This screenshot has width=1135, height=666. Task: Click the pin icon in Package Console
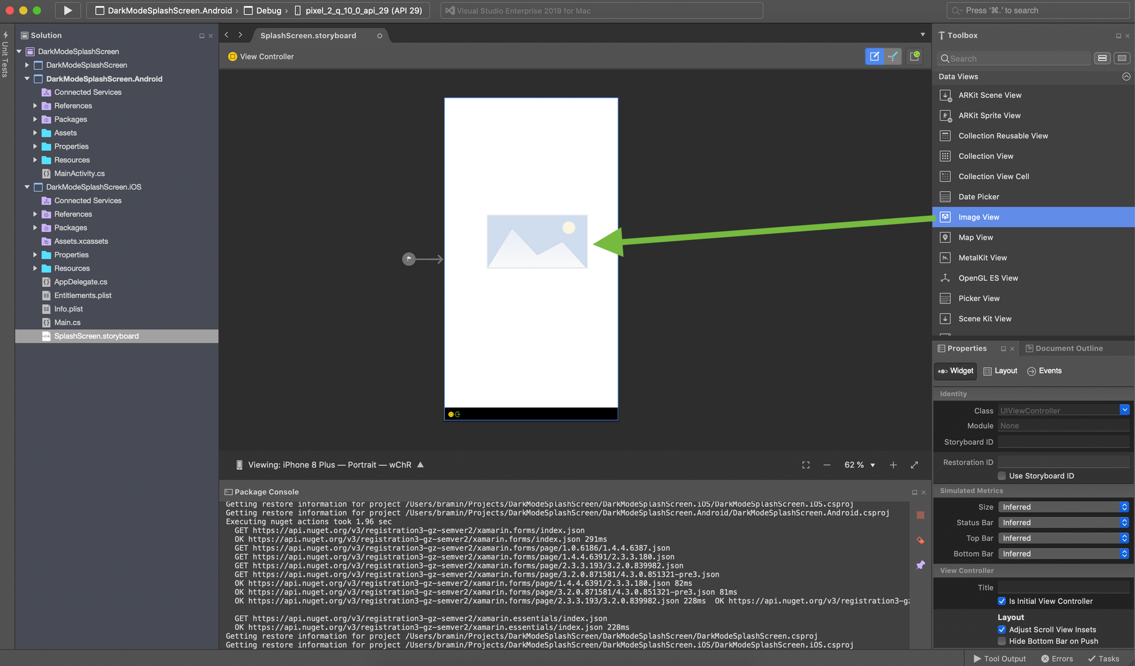click(920, 565)
